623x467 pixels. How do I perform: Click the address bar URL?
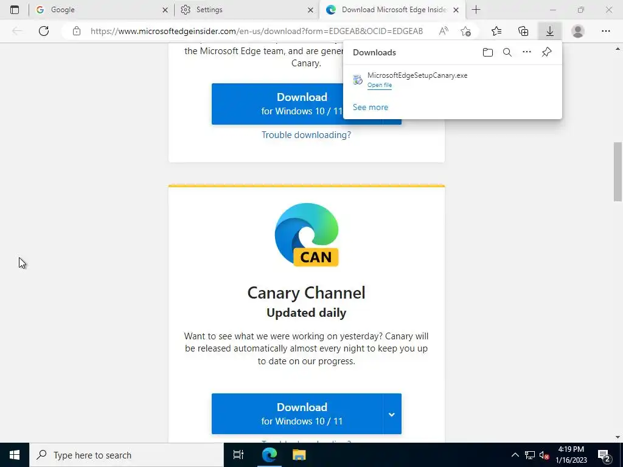256,31
